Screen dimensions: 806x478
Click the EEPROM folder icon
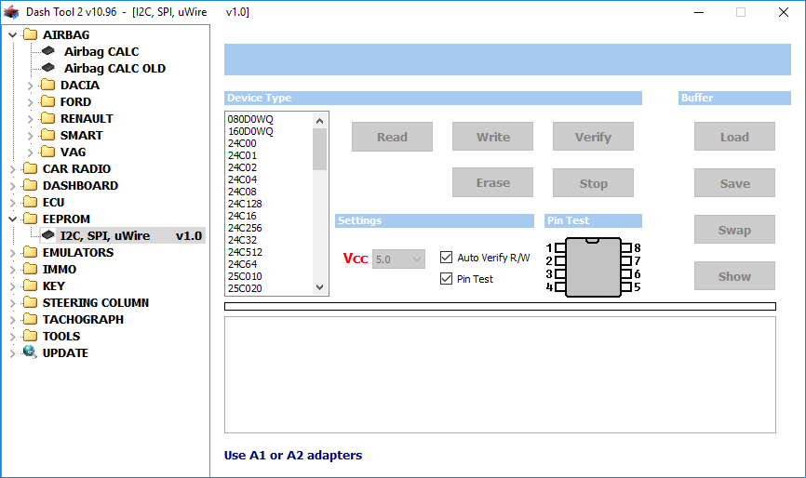click(31, 219)
